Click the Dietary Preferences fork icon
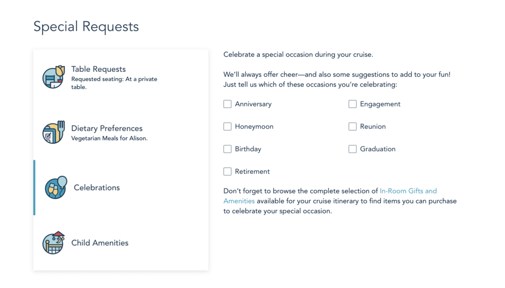505x288 pixels. [53, 132]
